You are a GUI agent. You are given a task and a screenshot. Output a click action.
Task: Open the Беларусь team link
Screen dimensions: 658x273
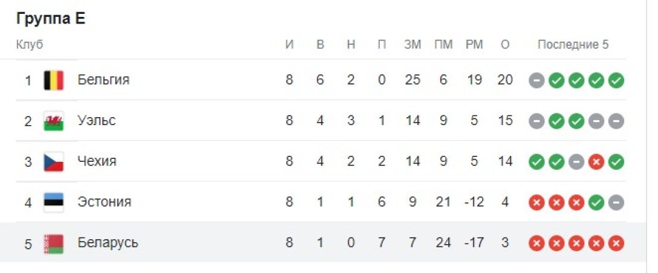[x=108, y=243]
